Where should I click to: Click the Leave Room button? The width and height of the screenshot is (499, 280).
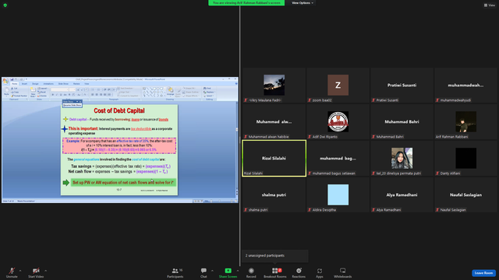(x=483, y=273)
